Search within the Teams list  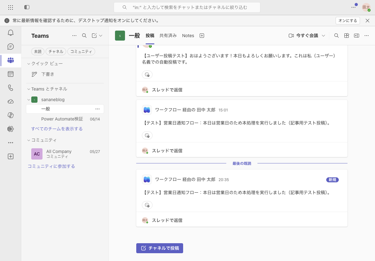click(x=84, y=36)
